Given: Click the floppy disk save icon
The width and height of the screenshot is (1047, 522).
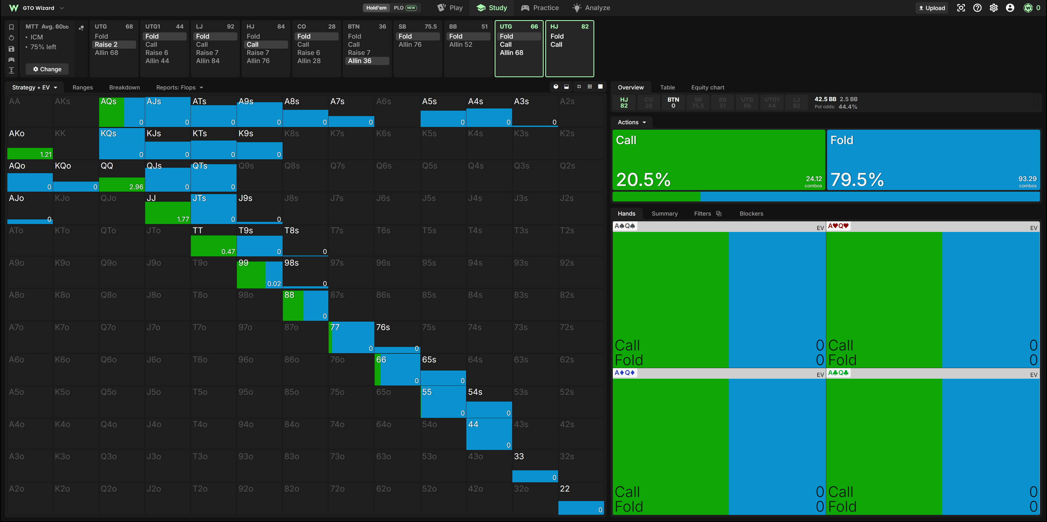Looking at the screenshot, I should (x=11, y=49).
